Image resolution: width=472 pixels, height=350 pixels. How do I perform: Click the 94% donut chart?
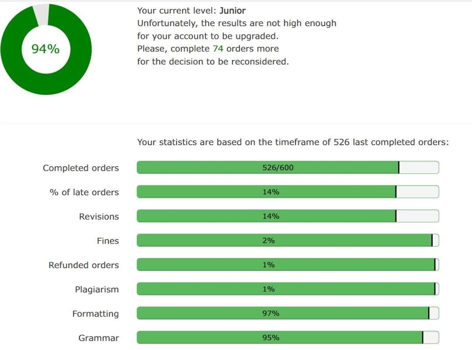coord(46,49)
